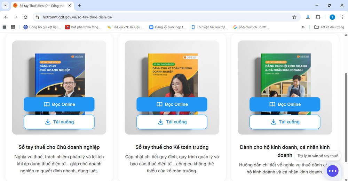Open the Extensions puzzle icon
348x181 pixels.
318,17
